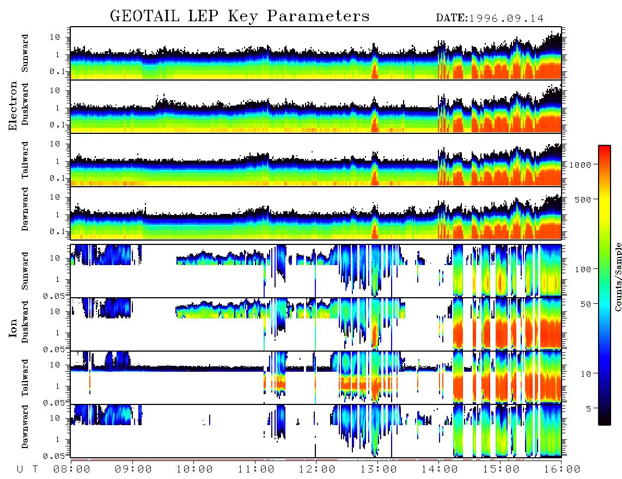Click the "U T" axis label
The height and width of the screenshot is (479, 622).
[27, 469]
